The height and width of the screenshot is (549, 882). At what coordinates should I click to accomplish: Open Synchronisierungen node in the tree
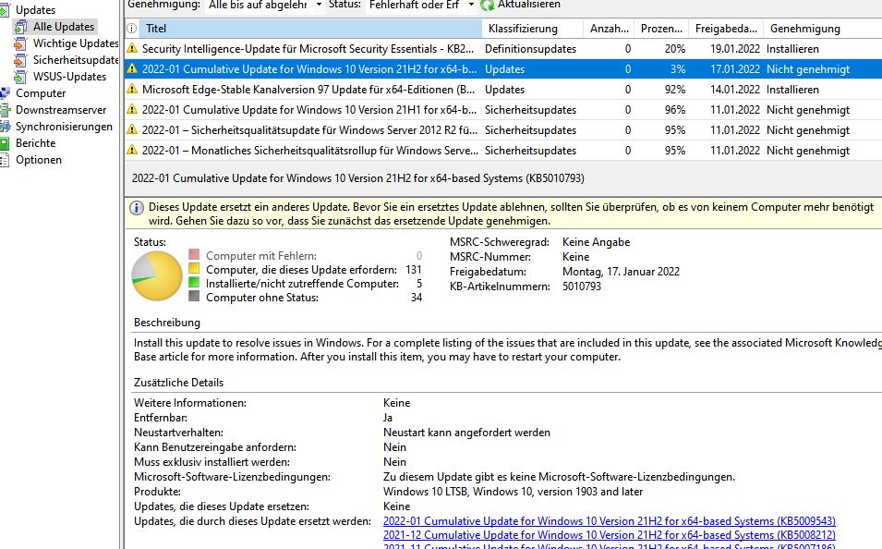[x=64, y=126]
